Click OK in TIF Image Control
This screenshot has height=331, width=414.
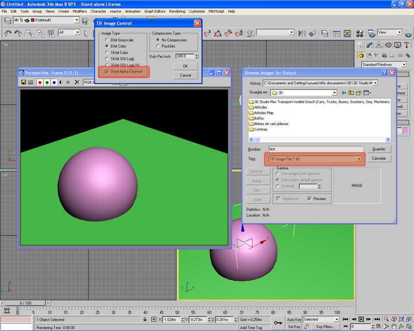pos(186,66)
